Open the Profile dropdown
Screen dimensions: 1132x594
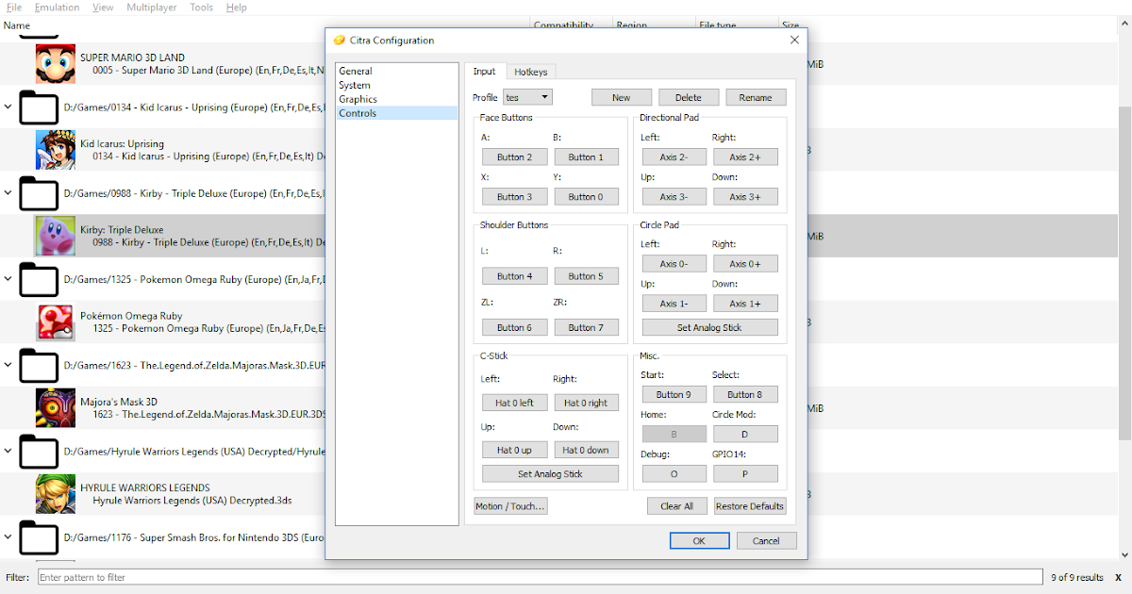(527, 96)
